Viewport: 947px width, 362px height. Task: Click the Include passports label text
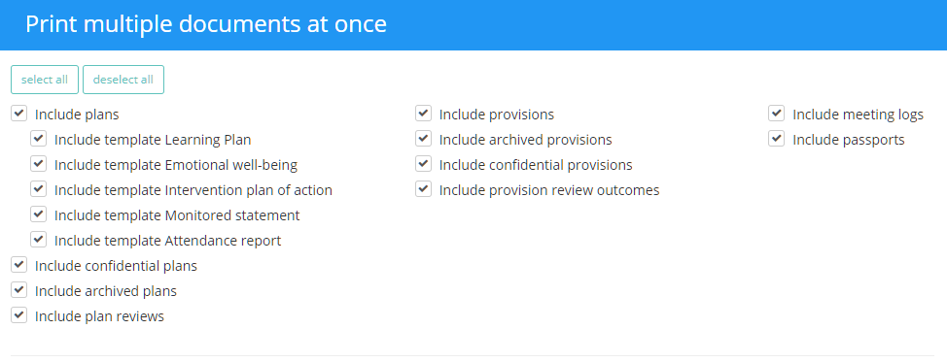tap(849, 140)
